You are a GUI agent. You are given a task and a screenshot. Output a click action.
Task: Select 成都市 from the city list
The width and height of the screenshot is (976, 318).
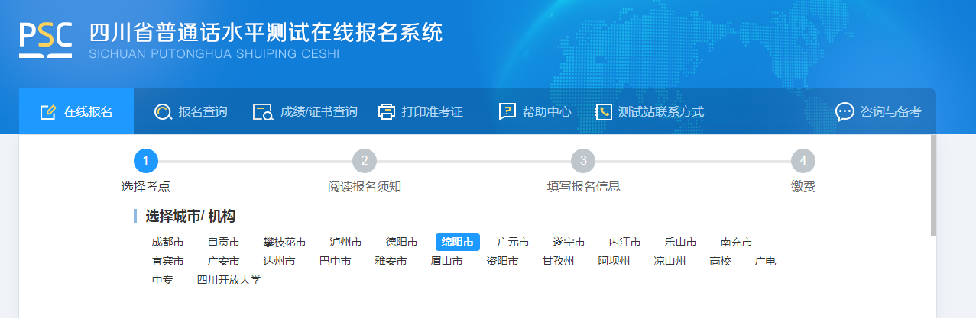click(x=167, y=243)
